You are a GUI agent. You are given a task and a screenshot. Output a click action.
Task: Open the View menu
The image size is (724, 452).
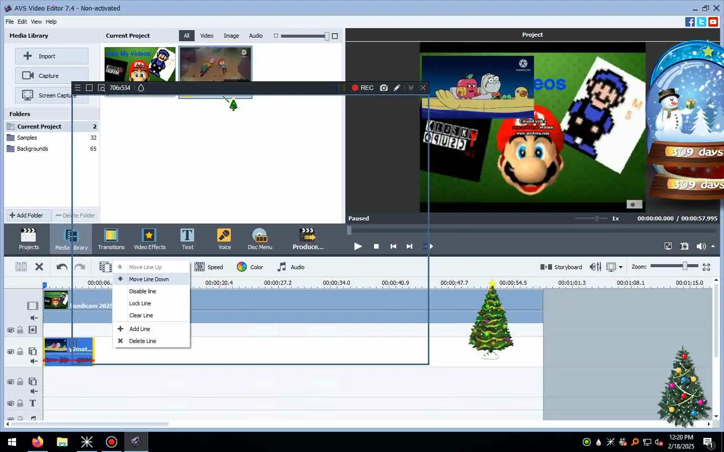(36, 22)
